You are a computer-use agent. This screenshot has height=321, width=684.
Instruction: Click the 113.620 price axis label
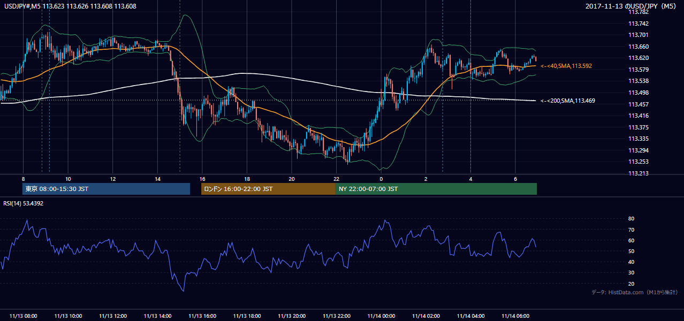click(638, 58)
